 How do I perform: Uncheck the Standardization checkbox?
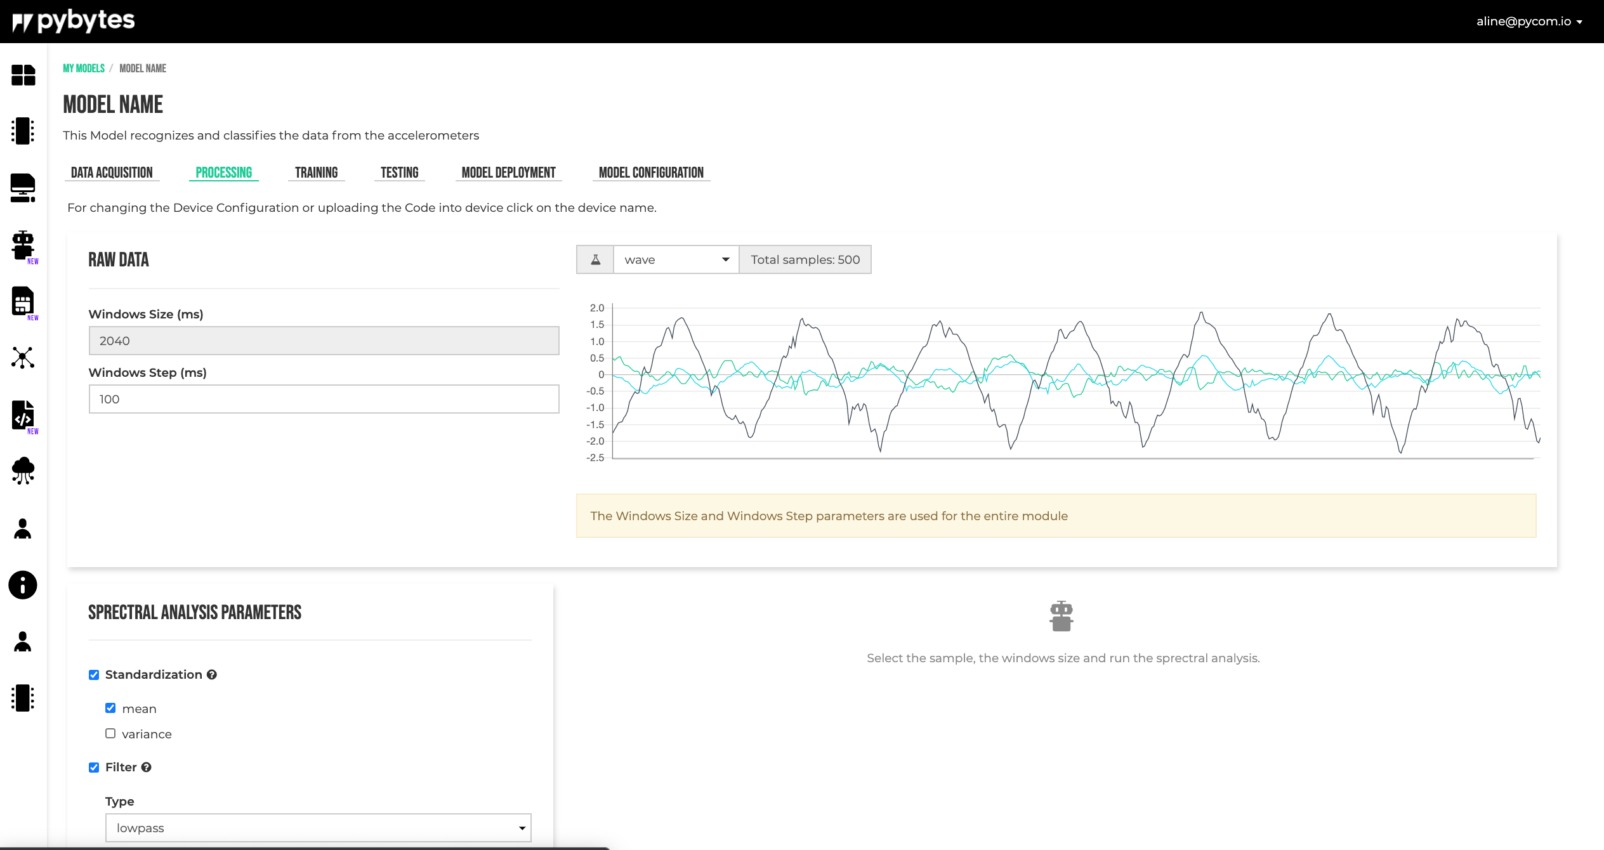(94, 674)
